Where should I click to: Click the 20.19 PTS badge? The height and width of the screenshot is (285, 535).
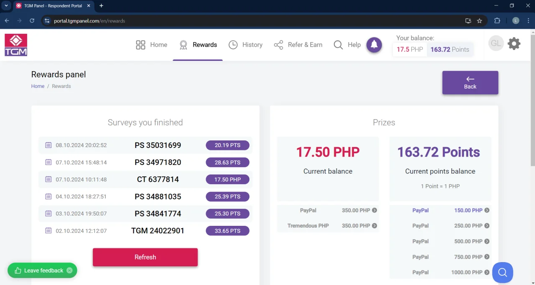click(x=227, y=145)
